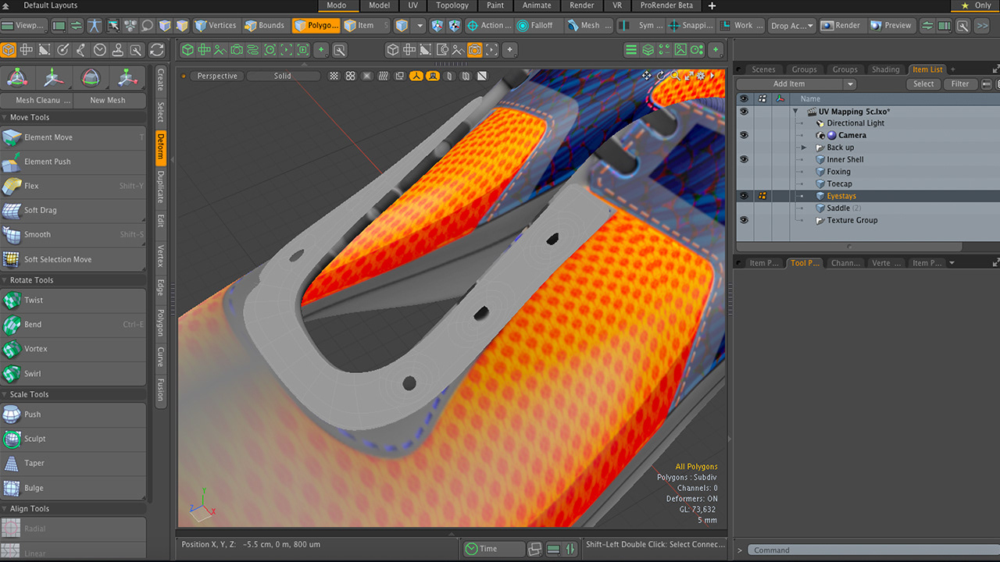Open the Paint layout tab
The image size is (1000, 562).
[495, 5]
